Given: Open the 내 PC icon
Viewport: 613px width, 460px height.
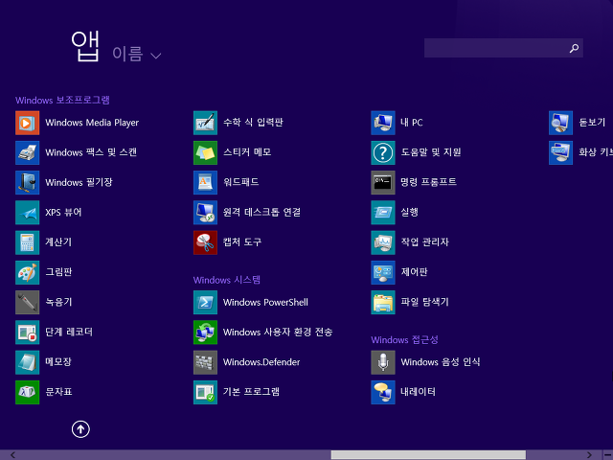Looking at the screenshot, I should 383,123.
